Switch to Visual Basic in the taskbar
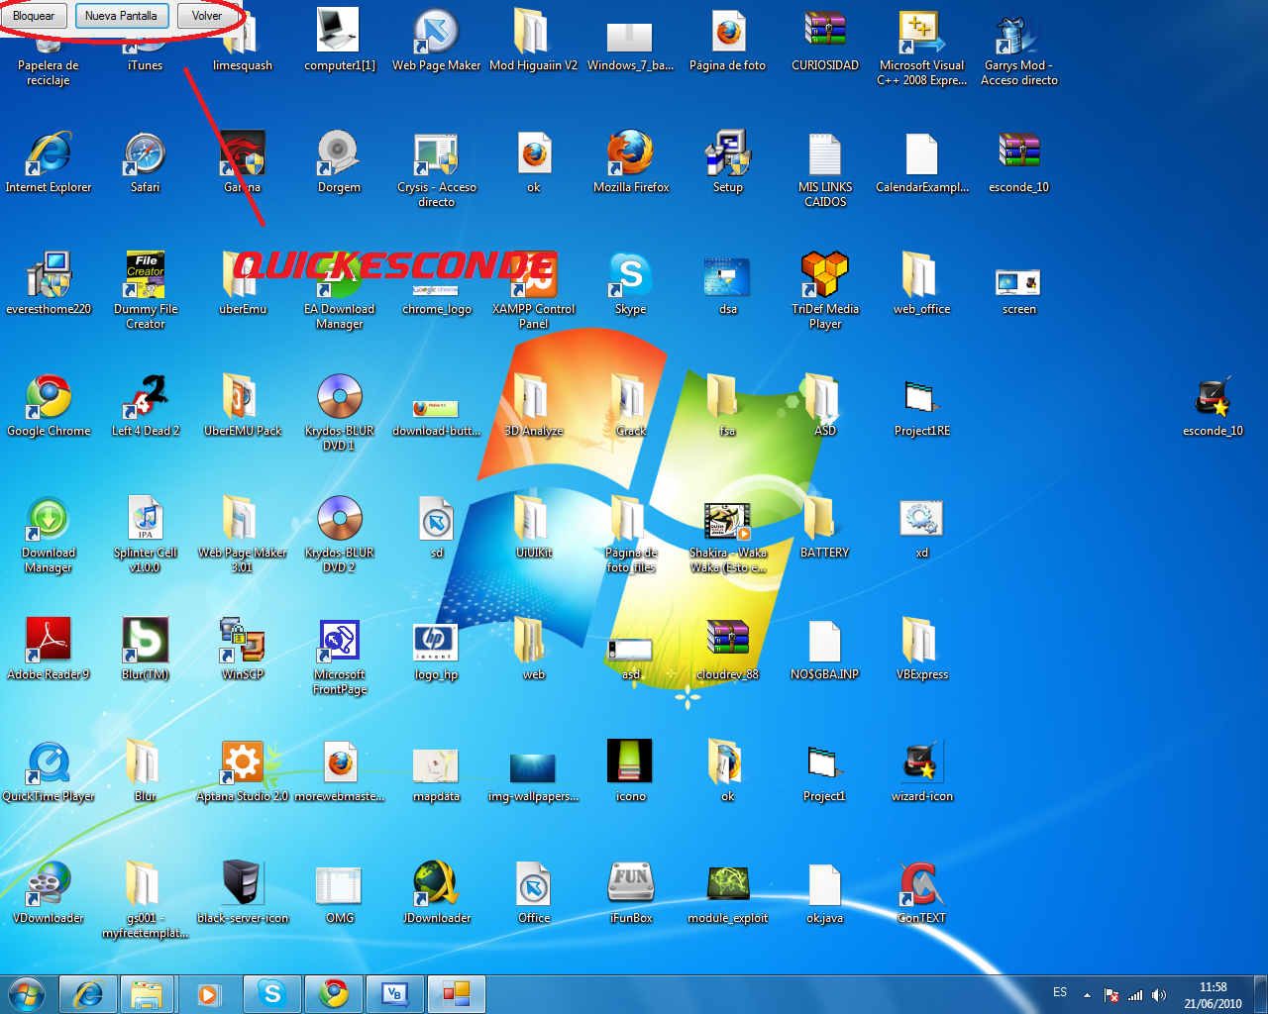 coord(395,994)
